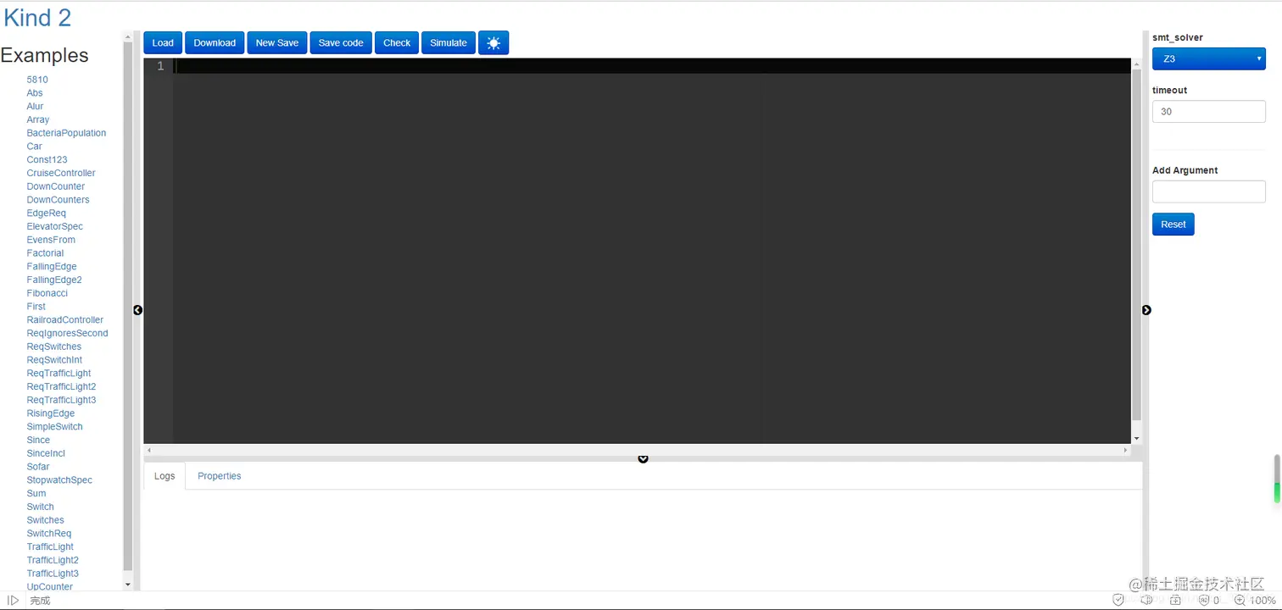Open the UpCounter example
The width and height of the screenshot is (1282, 610).
(50, 587)
